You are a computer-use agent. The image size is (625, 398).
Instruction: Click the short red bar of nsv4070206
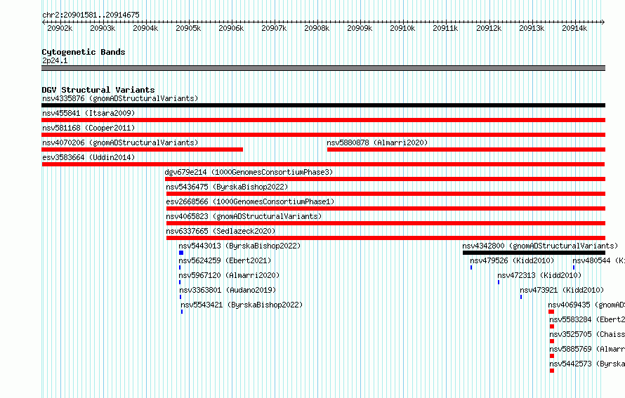(x=143, y=150)
